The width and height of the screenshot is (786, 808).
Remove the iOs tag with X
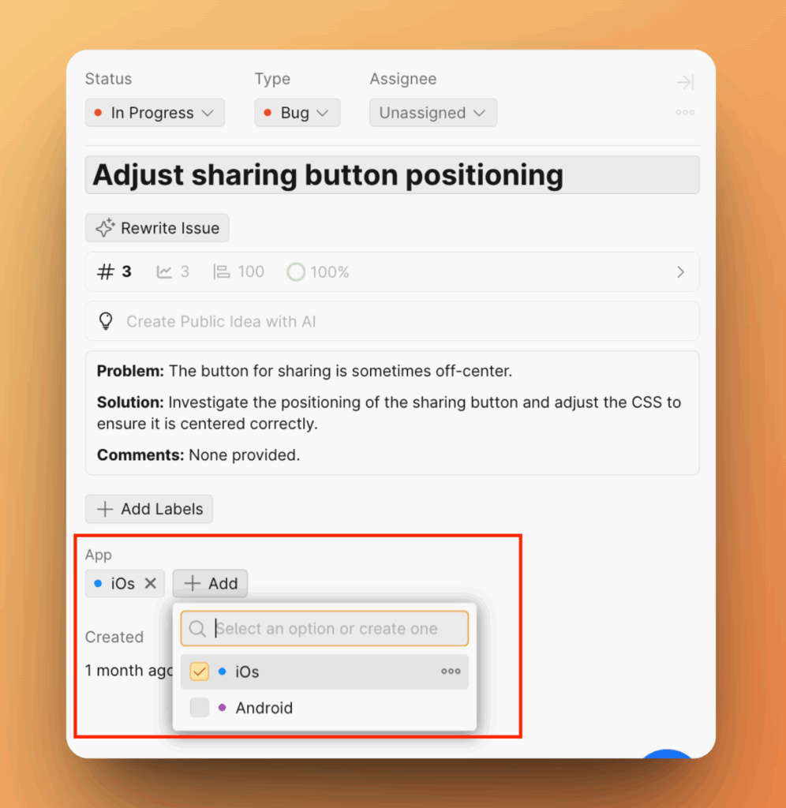click(x=151, y=583)
